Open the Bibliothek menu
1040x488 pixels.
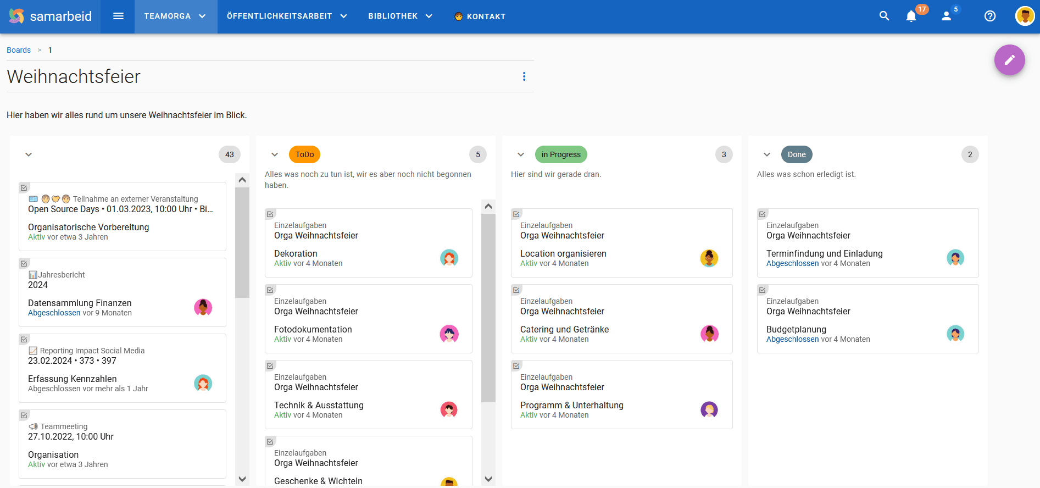click(x=400, y=16)
